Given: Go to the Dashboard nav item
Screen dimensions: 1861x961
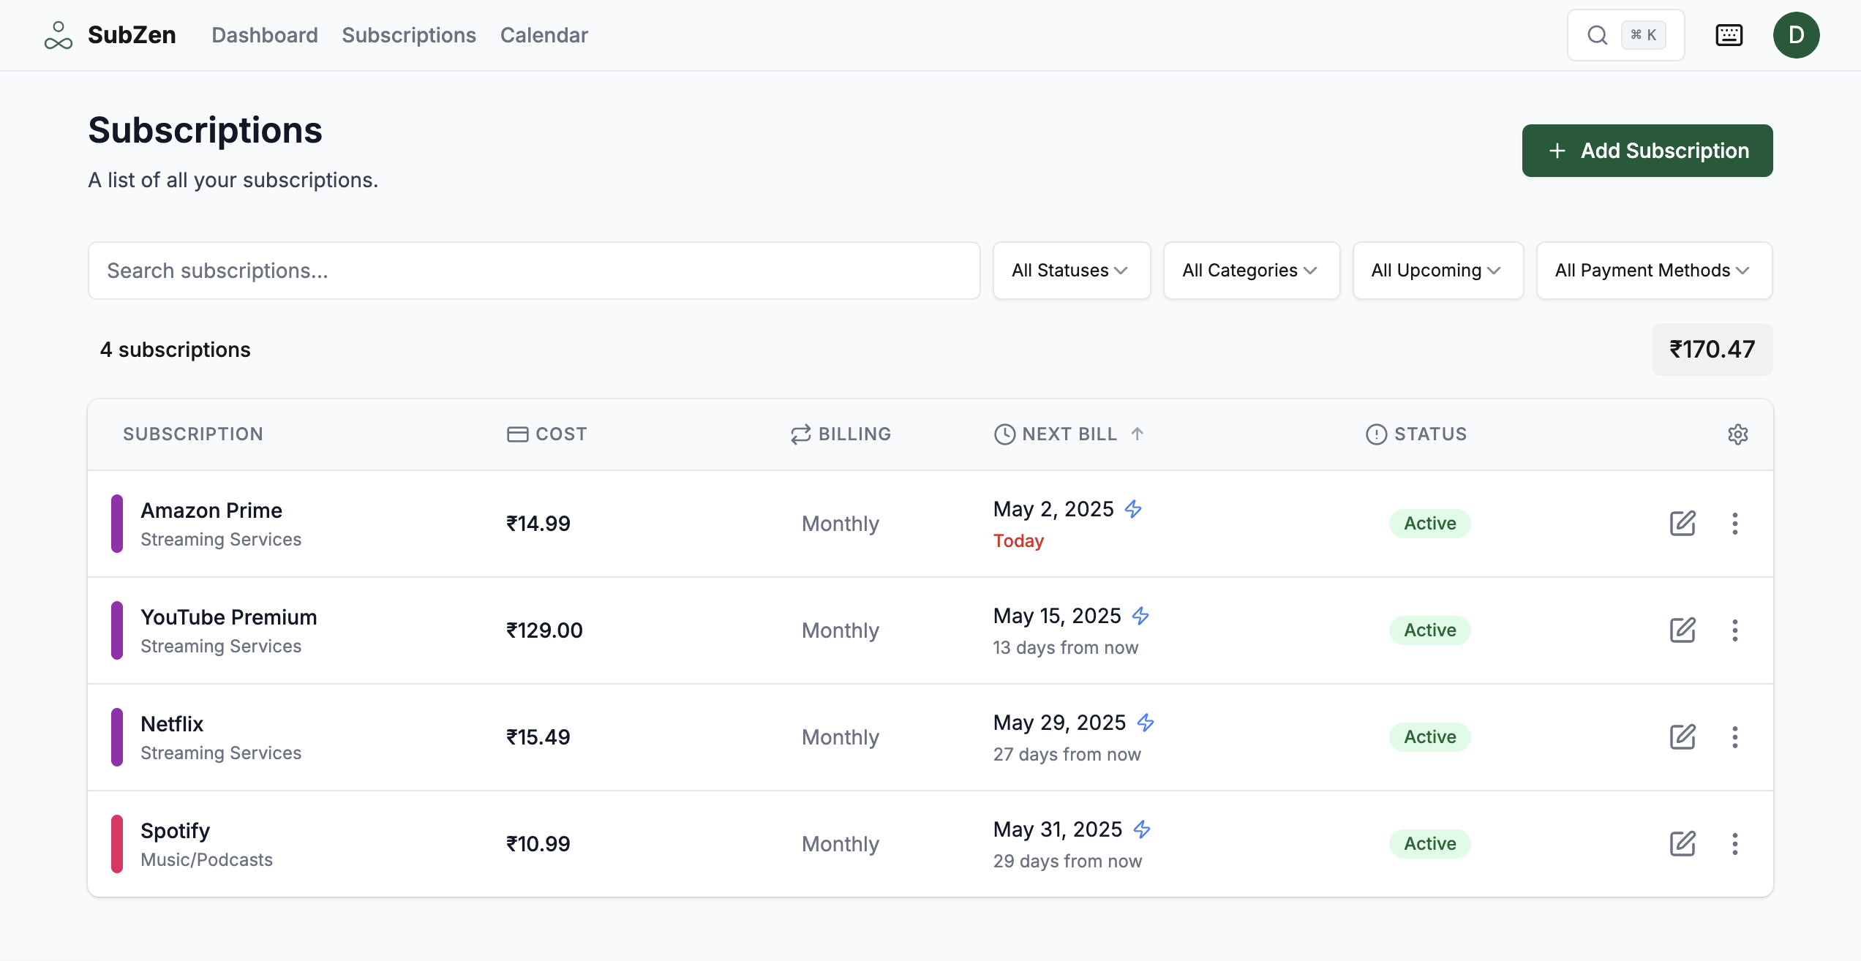Looking at the screenshot, I should tap(264, 35).
